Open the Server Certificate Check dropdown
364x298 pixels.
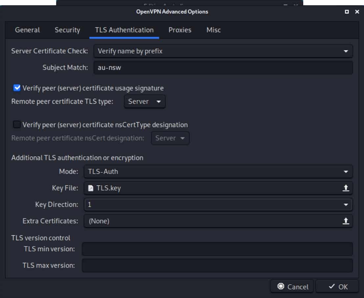[x=223, y=51]
